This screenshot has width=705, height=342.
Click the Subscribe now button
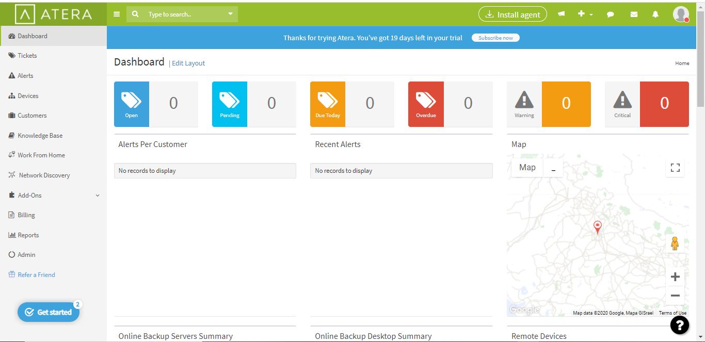point(495,38)
